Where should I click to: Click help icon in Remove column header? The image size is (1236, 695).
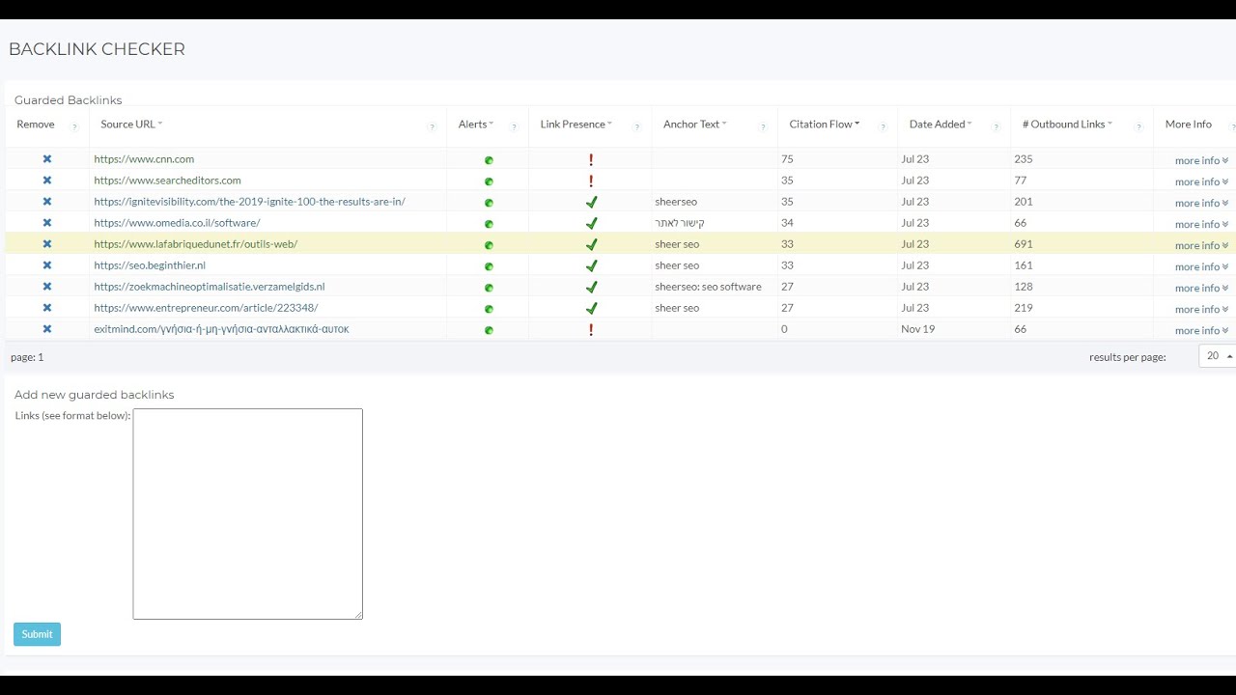74,127
